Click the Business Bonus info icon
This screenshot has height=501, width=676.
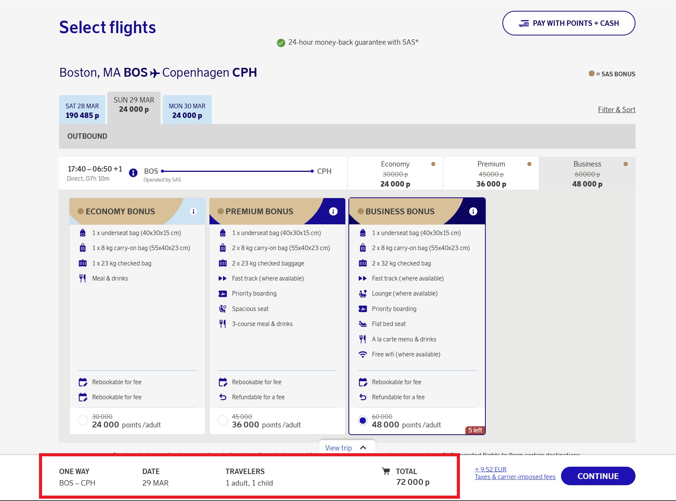473,211
